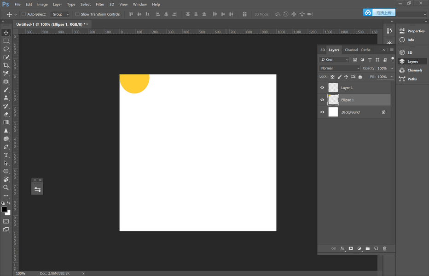Select the Lasso tool
Image resolution: width=429 pixels, height=276 pixels.
pyautogui.click(x=6, y=49)
